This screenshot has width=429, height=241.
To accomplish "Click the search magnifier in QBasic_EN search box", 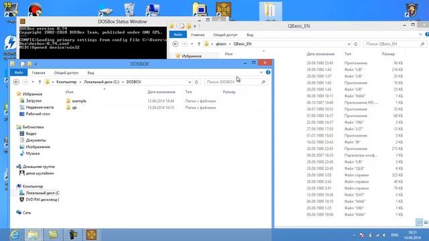I will (422, 44).
